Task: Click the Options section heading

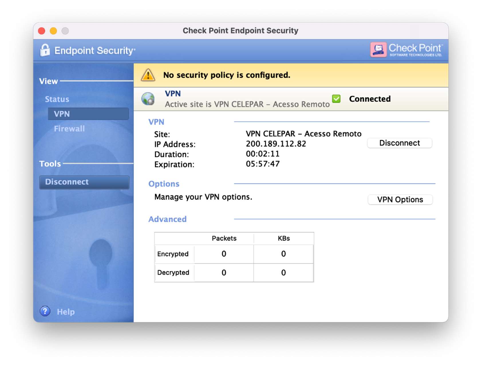Action: pos(164,184)
